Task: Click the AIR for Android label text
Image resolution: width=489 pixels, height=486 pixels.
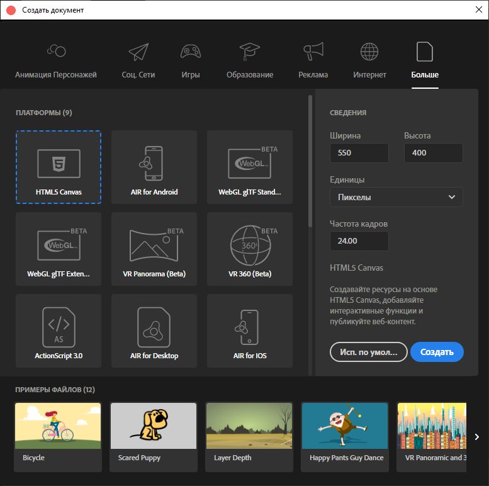Action: (x=154, y=192)
